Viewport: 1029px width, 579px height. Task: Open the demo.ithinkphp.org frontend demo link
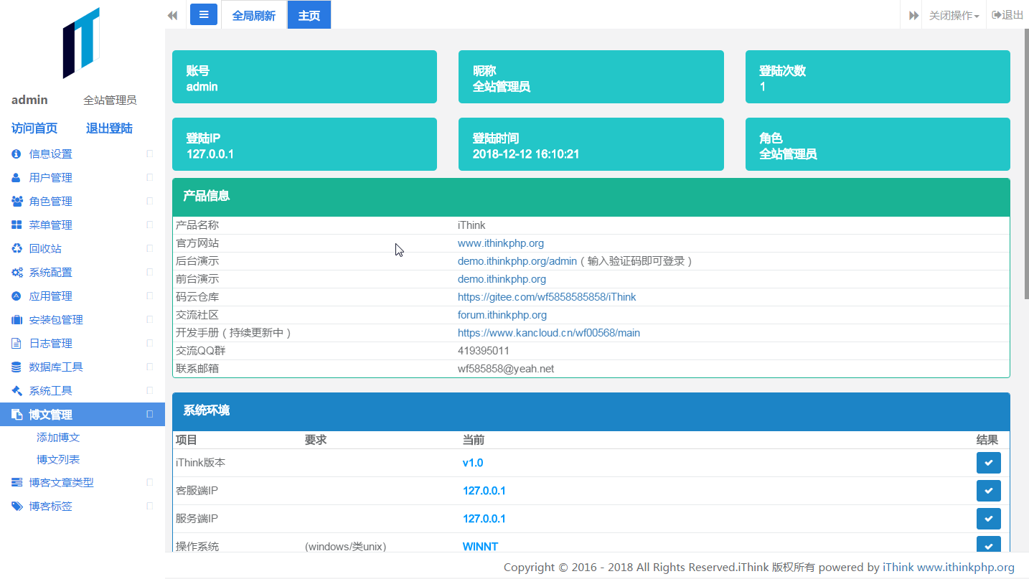[502, 279]
